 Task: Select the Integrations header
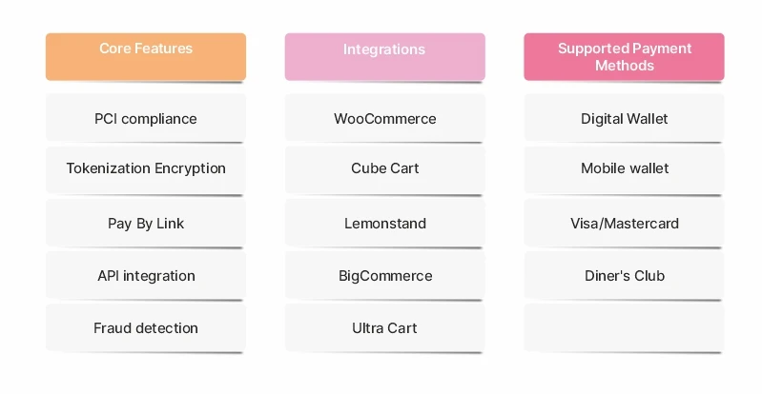coord(384,49)
